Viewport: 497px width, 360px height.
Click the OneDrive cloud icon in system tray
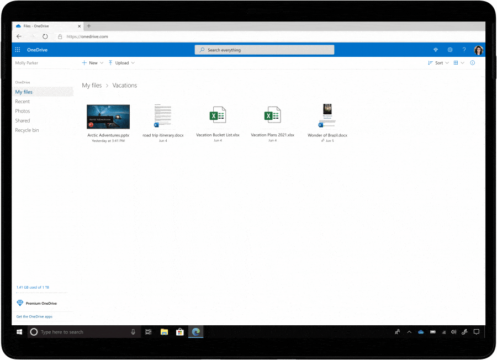coord(421,331)
